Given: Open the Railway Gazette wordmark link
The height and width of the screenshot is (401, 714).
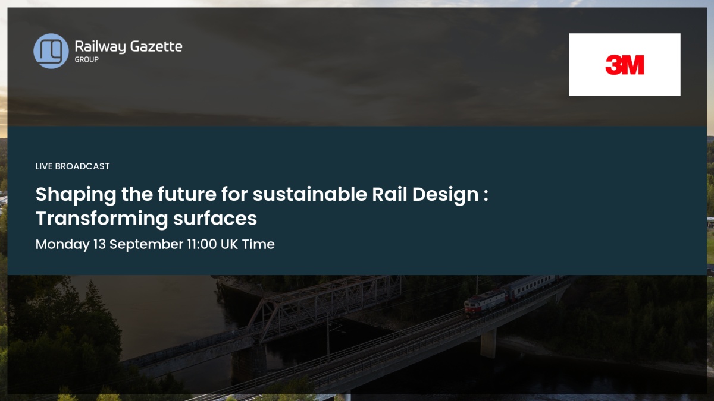Looking at the screenshot, I should pos(129,47).
